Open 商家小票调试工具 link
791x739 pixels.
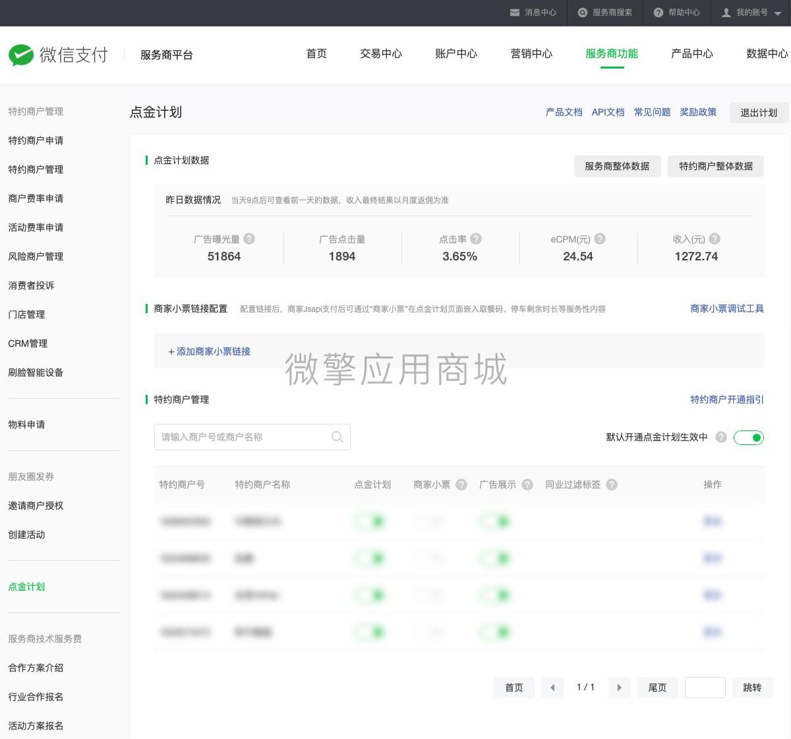727,309
